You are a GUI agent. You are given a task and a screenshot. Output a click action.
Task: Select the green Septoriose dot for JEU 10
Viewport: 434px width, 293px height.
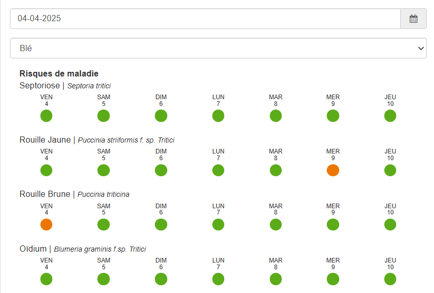click(x=390, y=116)
